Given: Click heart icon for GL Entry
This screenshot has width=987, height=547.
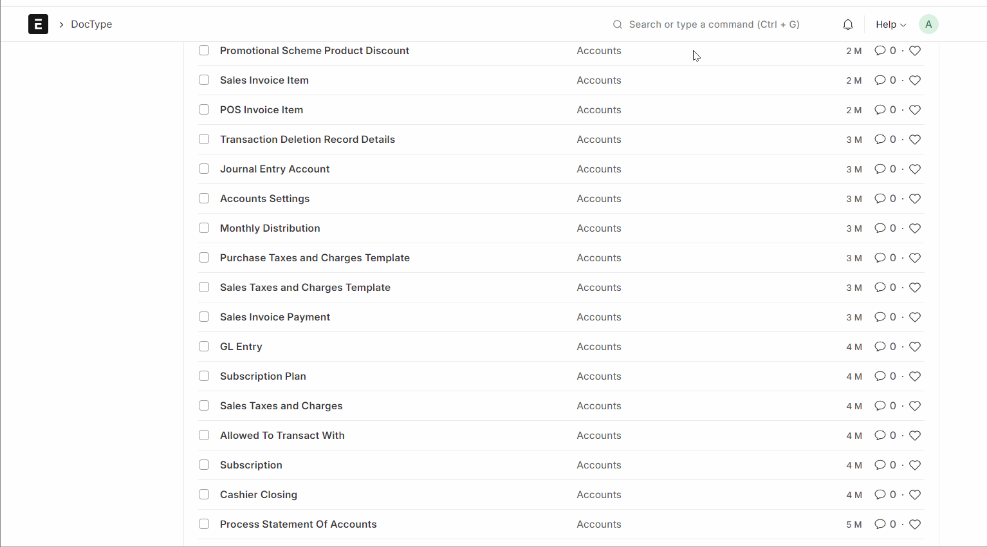Looking at the screenshot, I should [915, 347].
